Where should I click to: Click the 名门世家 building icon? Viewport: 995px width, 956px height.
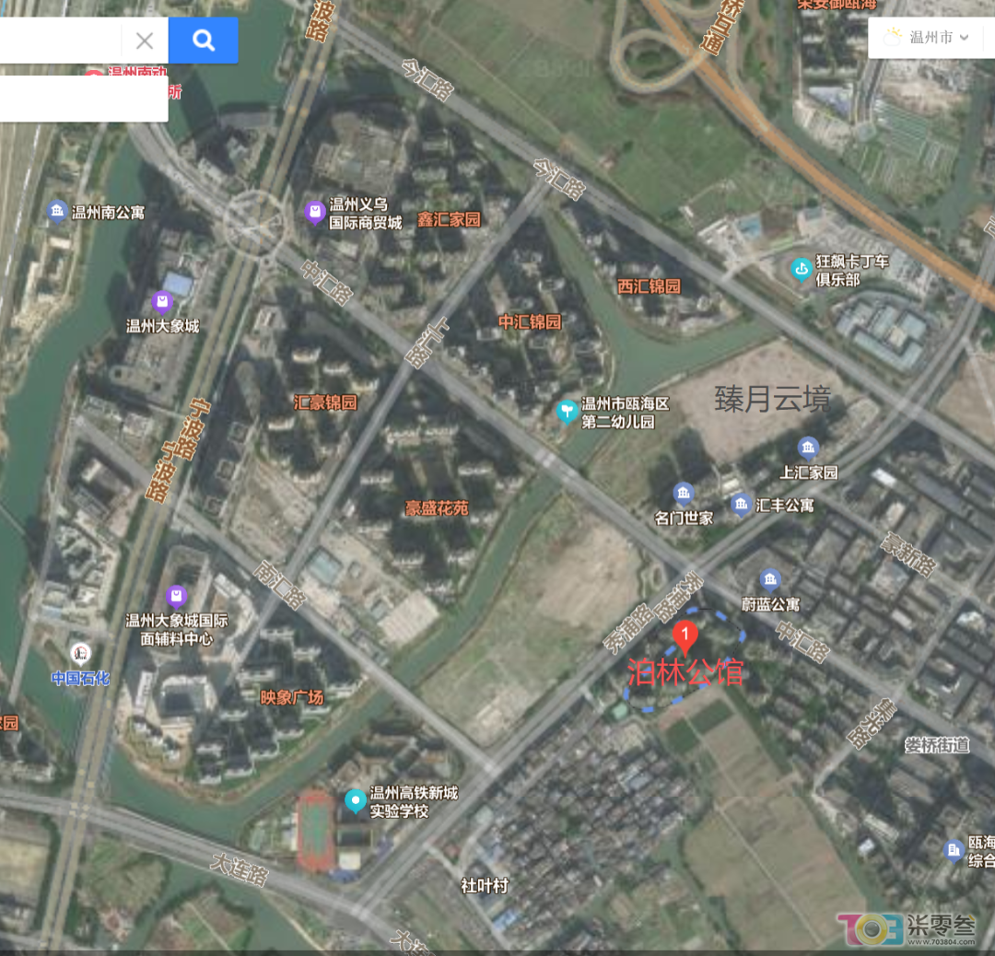(684, 493)
